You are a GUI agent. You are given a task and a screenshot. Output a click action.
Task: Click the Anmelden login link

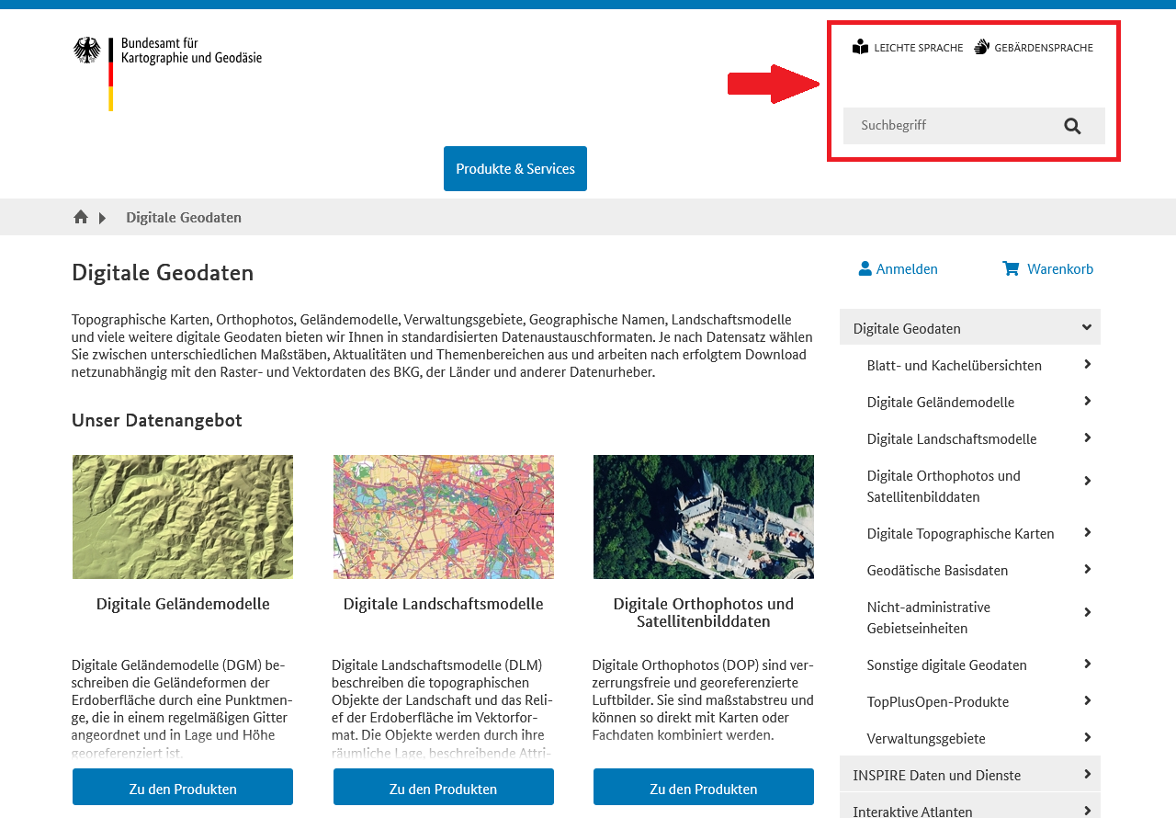[x=899, y=268]
